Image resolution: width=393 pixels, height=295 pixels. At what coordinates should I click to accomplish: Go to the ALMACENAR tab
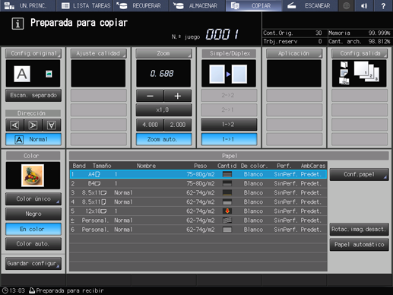198,5
